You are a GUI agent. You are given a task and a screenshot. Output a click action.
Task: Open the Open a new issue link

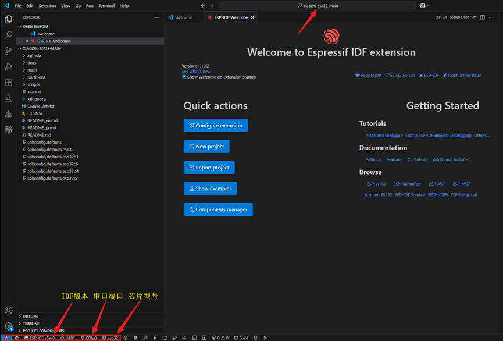click(462, 75)
